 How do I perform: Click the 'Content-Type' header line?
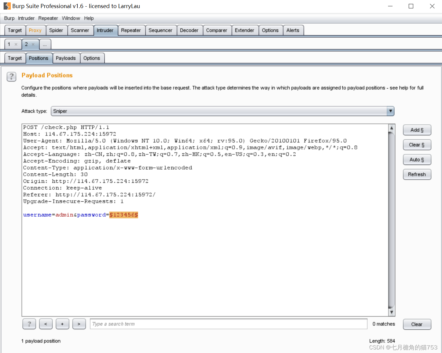click(x=108, y=168)
